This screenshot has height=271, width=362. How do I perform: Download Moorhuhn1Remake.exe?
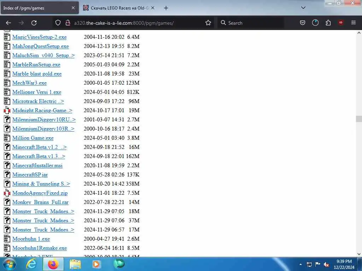40,248
